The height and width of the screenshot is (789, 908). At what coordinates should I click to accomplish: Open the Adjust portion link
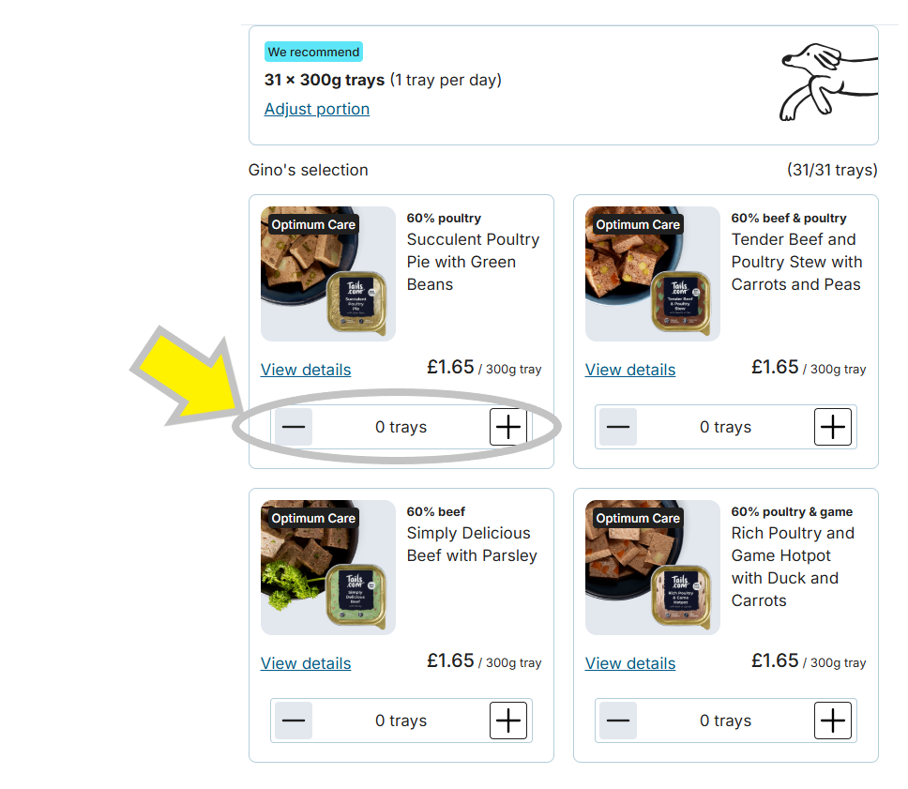[x=317, y=109]
